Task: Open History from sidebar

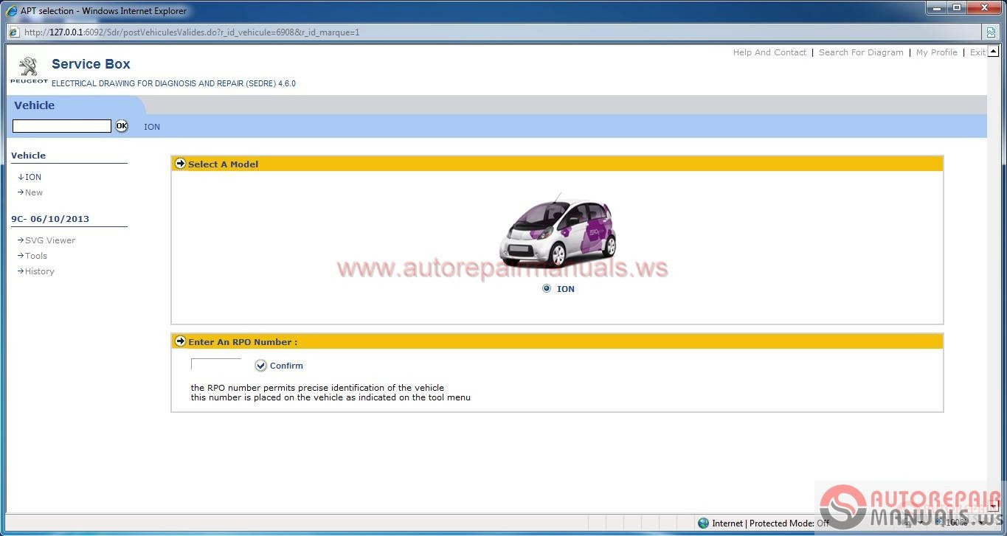Action: 40,271
